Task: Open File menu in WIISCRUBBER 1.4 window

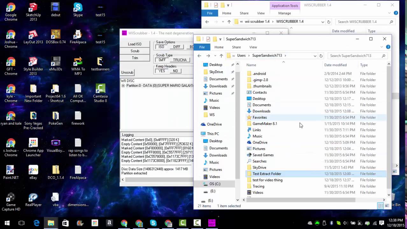Action: click(210, 13)
